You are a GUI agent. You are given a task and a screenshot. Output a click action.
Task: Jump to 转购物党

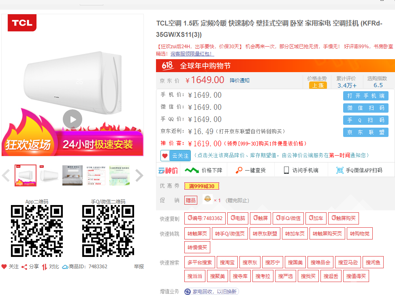click(360, 233)
